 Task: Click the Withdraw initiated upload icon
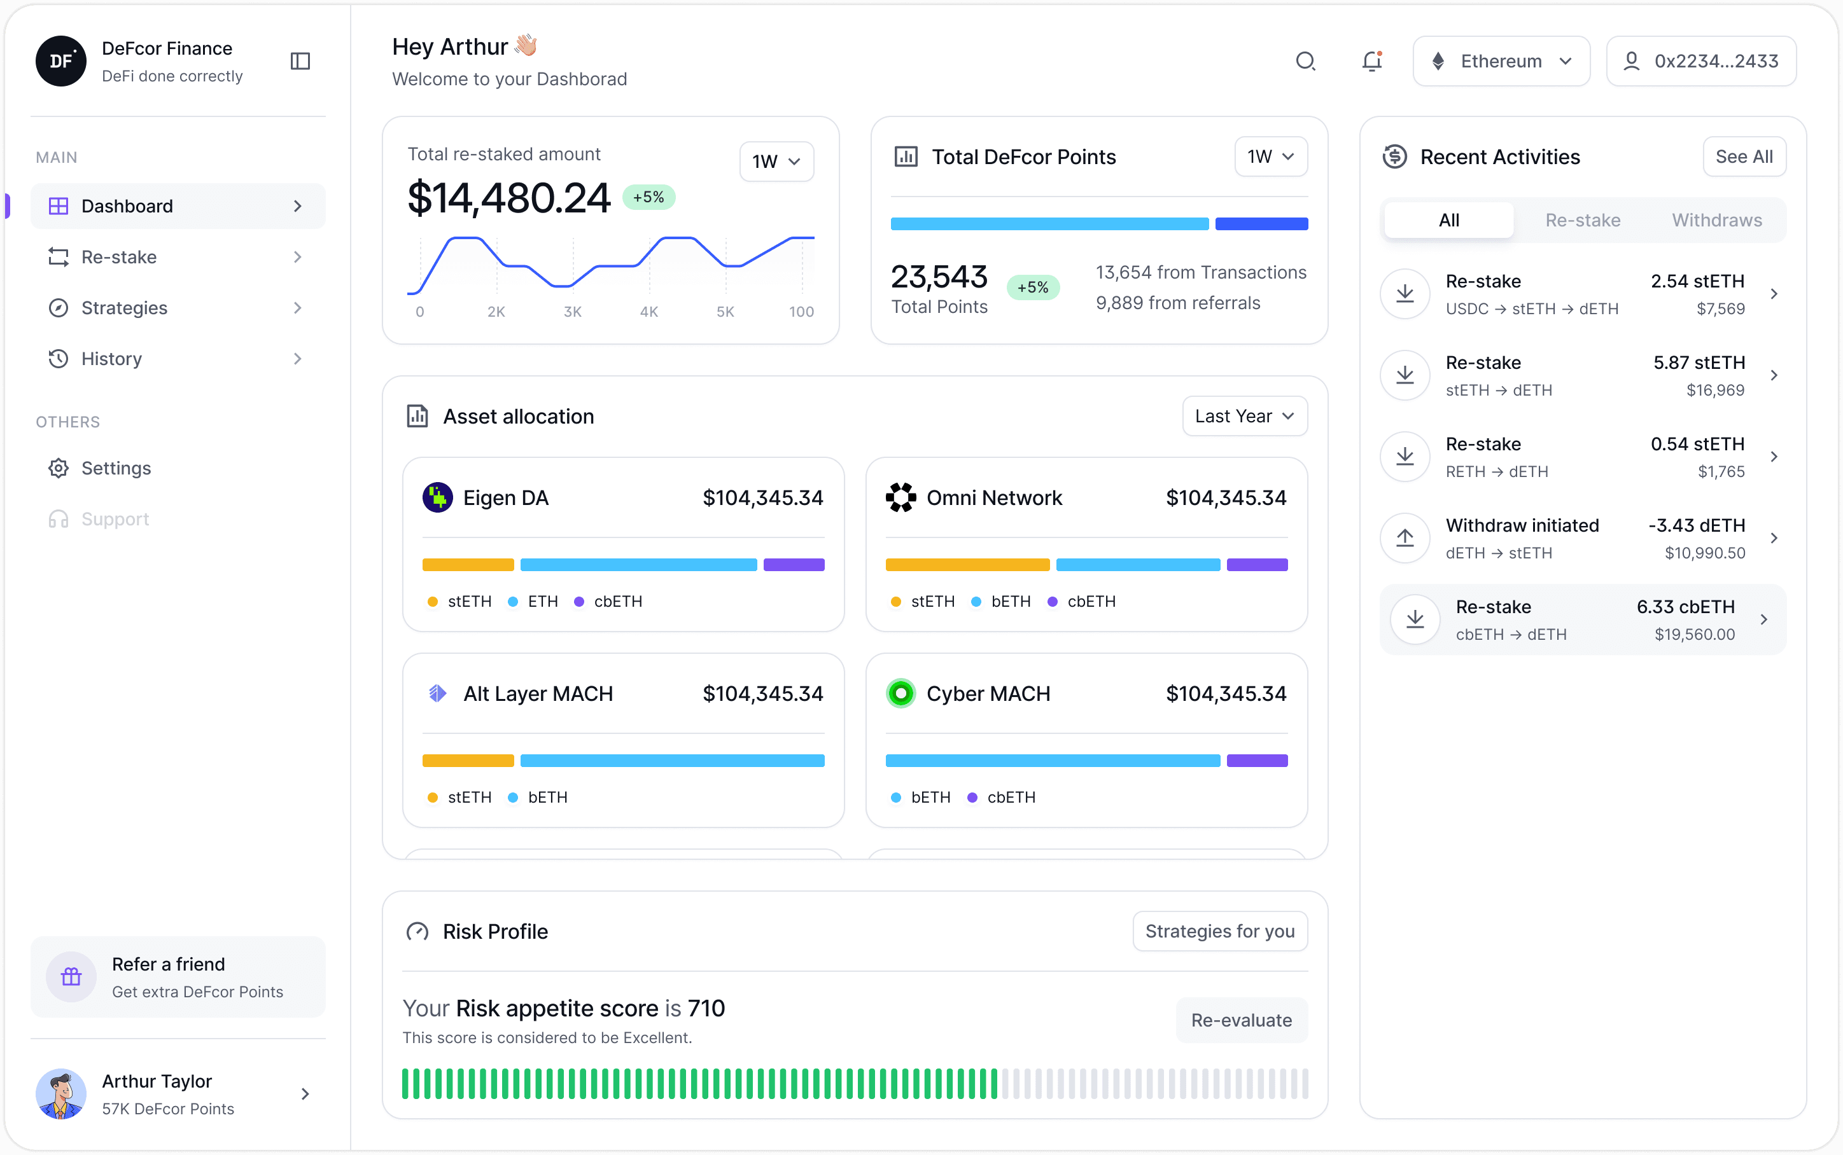coord(1405,539)
